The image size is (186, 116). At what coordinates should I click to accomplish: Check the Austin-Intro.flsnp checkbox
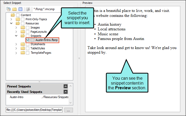tap(32, 40)
